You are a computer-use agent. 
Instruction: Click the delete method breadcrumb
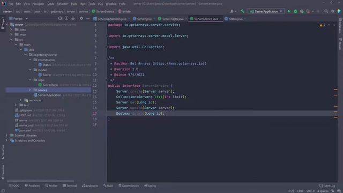pos(124,11)
